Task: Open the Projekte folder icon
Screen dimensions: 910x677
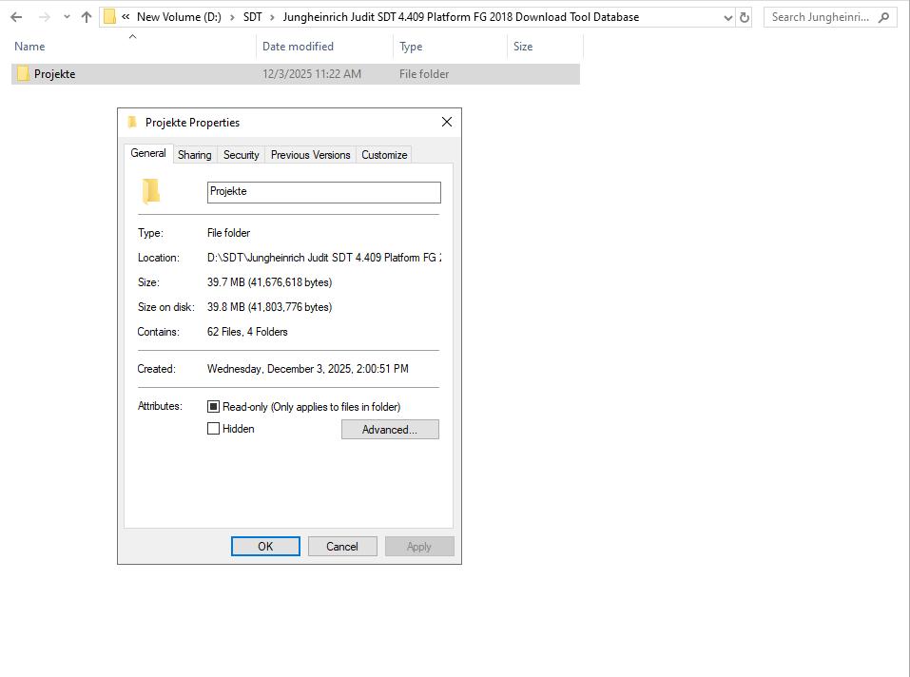Action: (22, 73)
